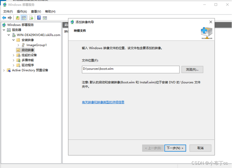Toggle the Show/Hide console tree icon
The width and height of the screenshot is (232, 168).
[24, 18]
